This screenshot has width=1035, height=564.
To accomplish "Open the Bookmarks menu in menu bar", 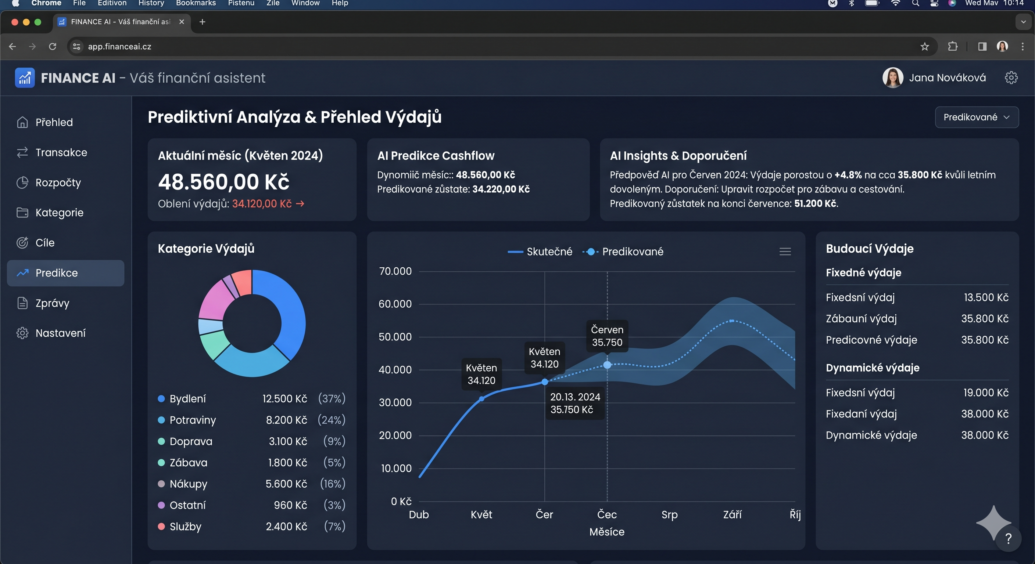I will pyautogui.click(x=195, y=3).
